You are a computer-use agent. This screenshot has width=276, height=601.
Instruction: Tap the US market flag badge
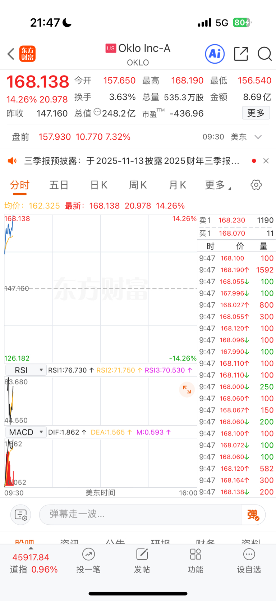111,48
